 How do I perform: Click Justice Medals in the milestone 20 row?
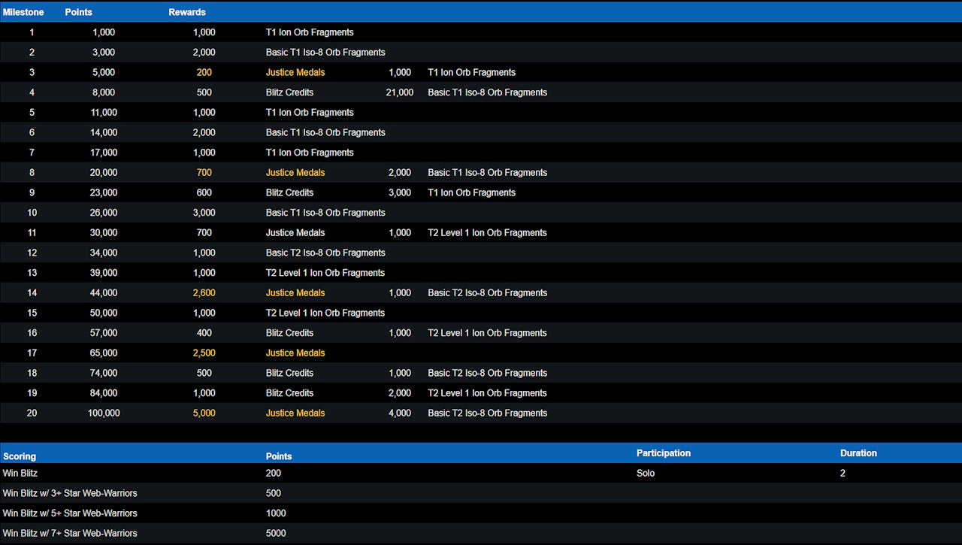pos(295,413)
